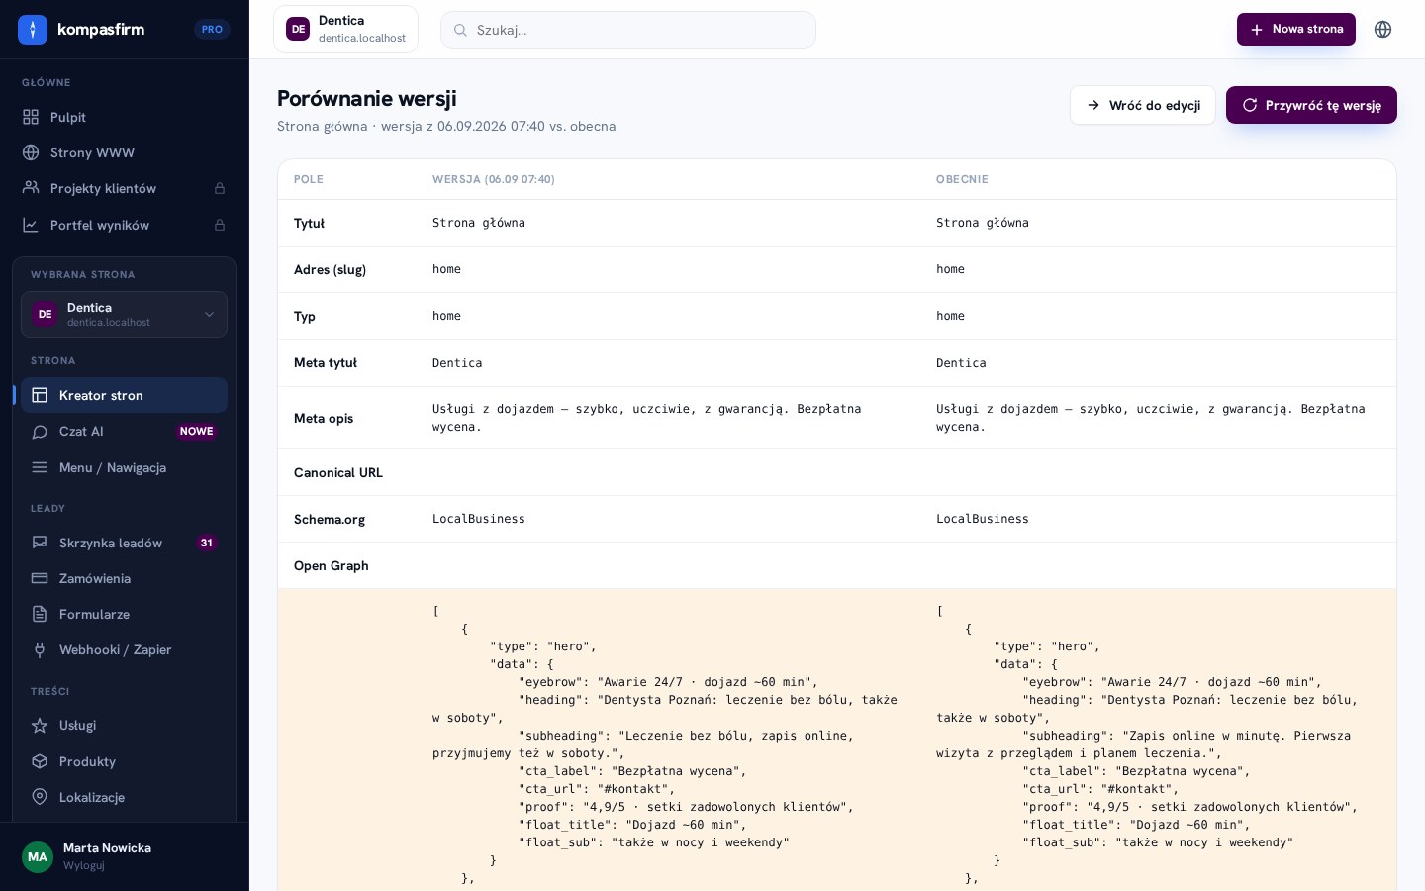This screenshot has height=891, width=1425.
Task: Click the Lokalizacje map pin icon
Action: (x=40, y=797)
